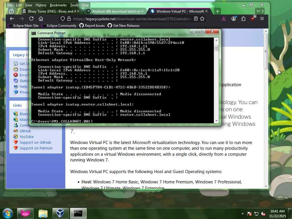Open the Help link in Legacy Update sidebar
292x219 pixels.
[x=23, y=87]
